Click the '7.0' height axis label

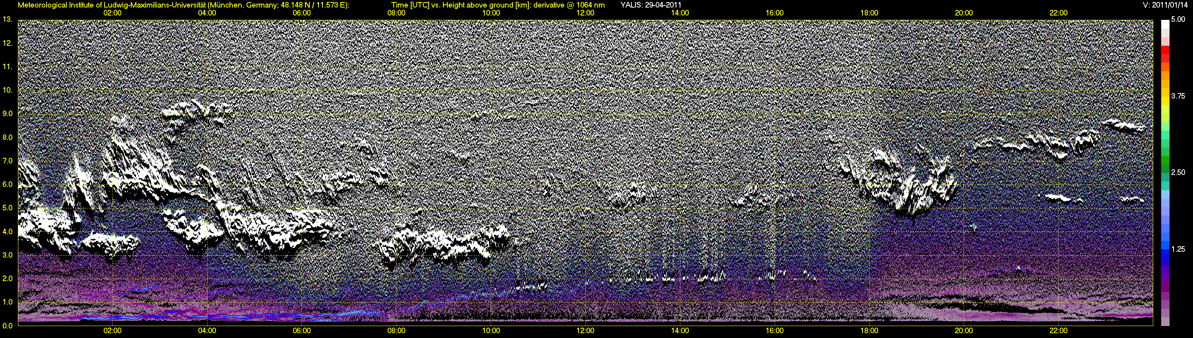click(7, 161)
